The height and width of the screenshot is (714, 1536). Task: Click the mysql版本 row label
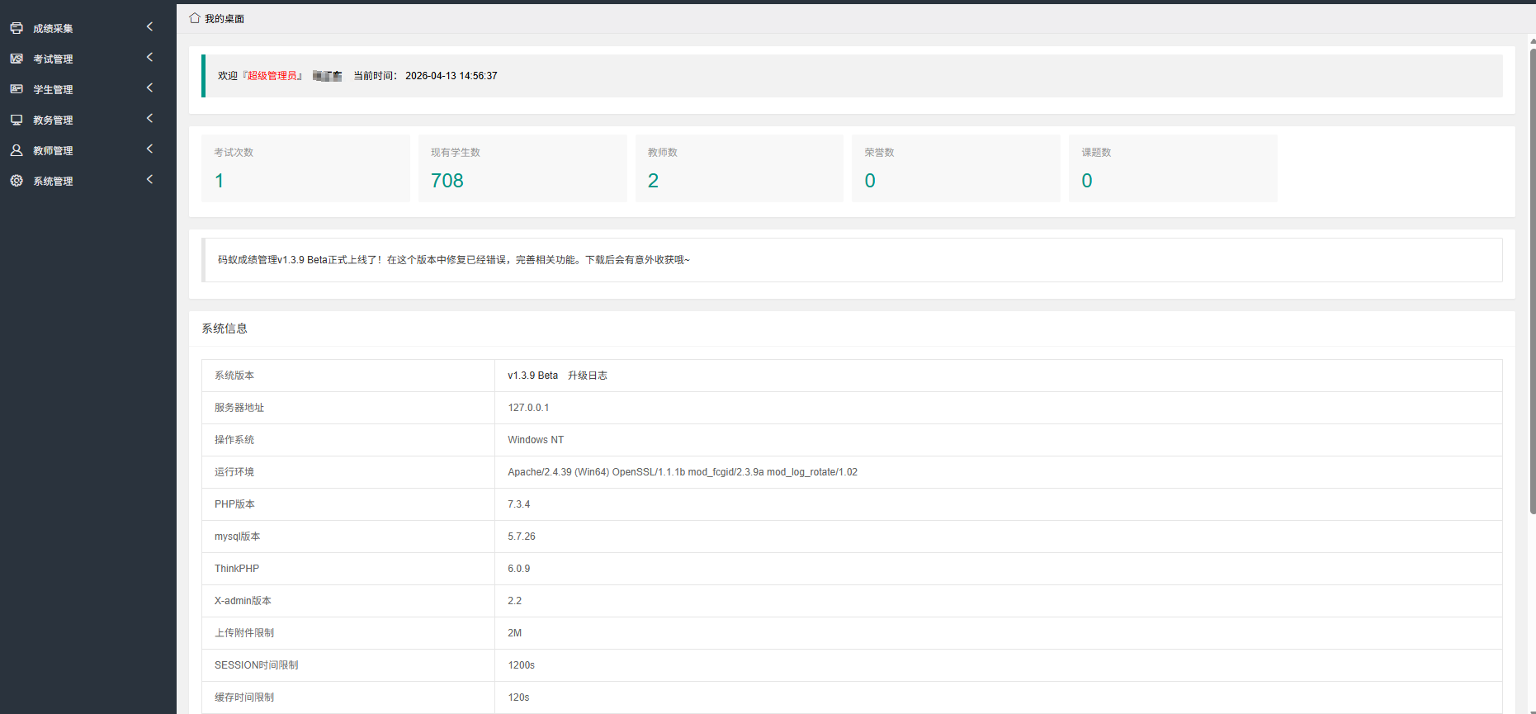[237, 537]
